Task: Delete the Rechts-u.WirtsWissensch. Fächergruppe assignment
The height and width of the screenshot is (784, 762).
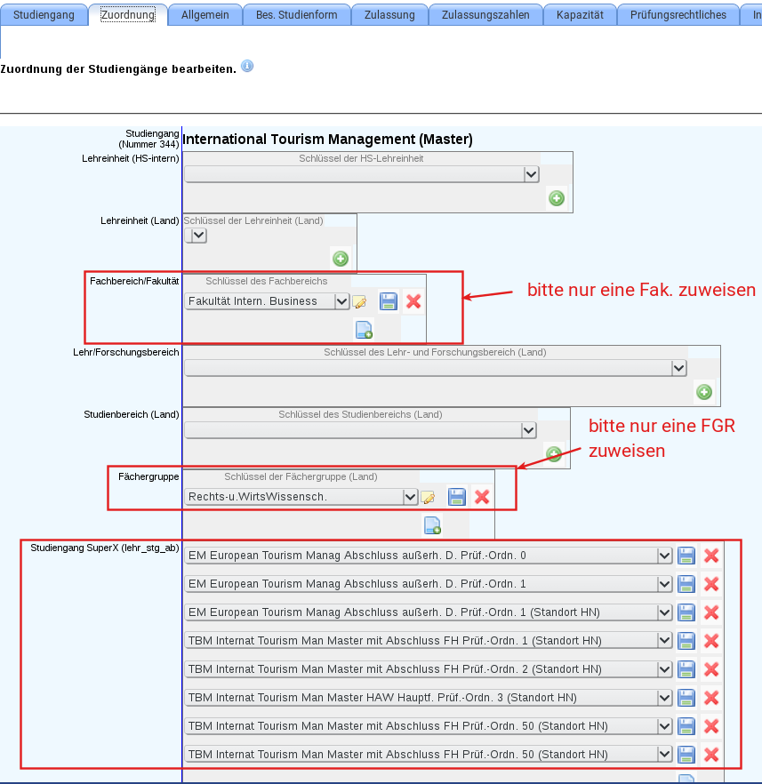Action: (x=482, y=497)
